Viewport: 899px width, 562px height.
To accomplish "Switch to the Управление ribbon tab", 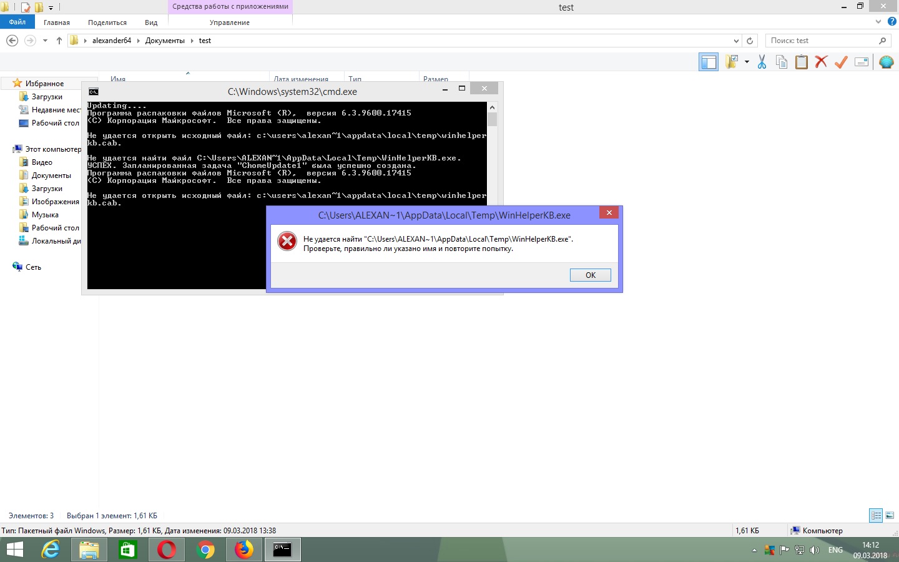I will [x=230, y=22].
